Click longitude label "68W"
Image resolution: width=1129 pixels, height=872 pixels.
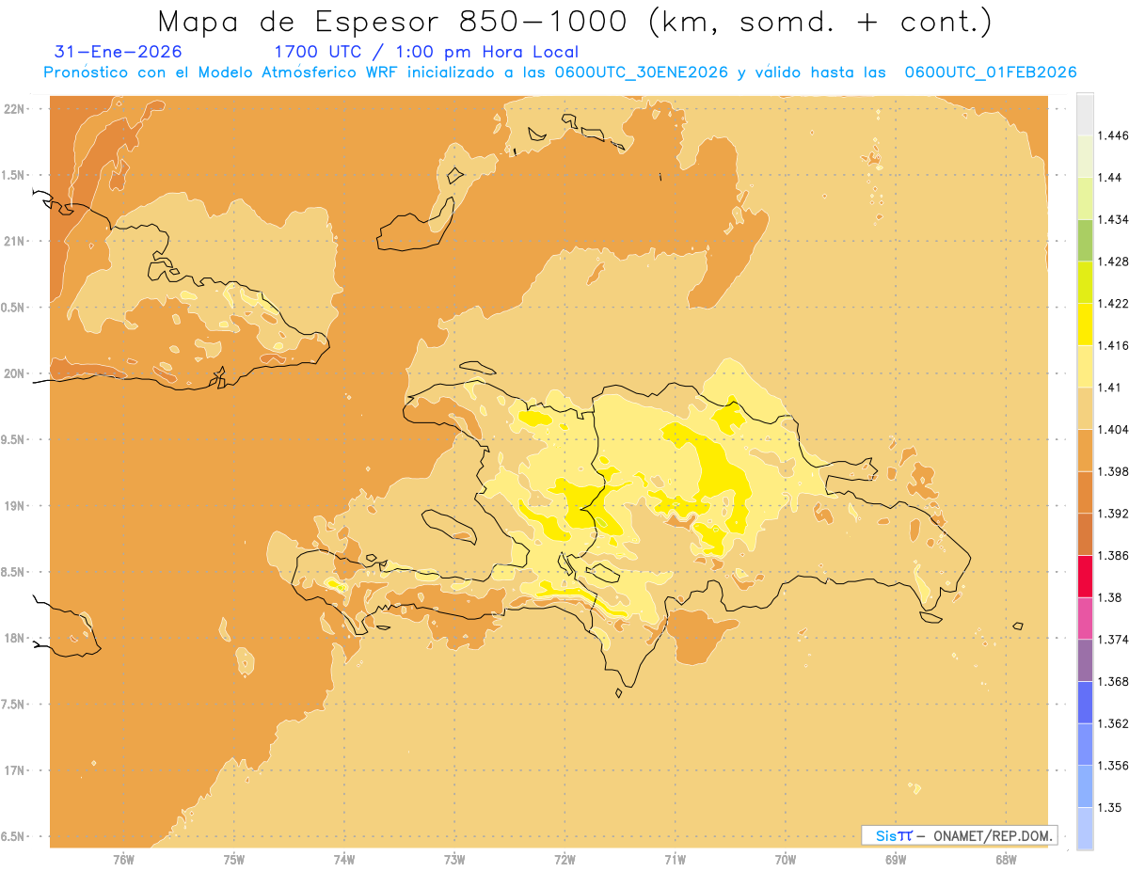coord(1006,860)
